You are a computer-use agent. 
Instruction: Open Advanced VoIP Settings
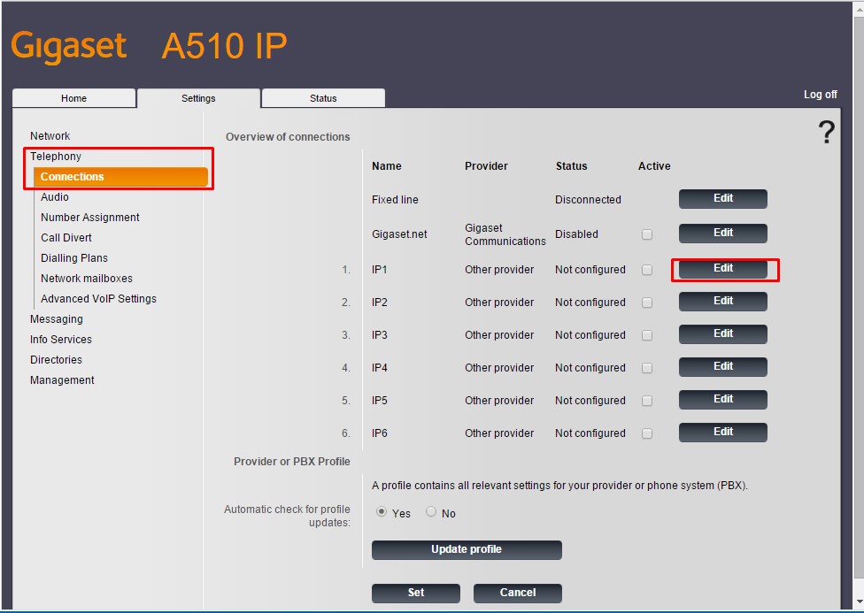98,299
